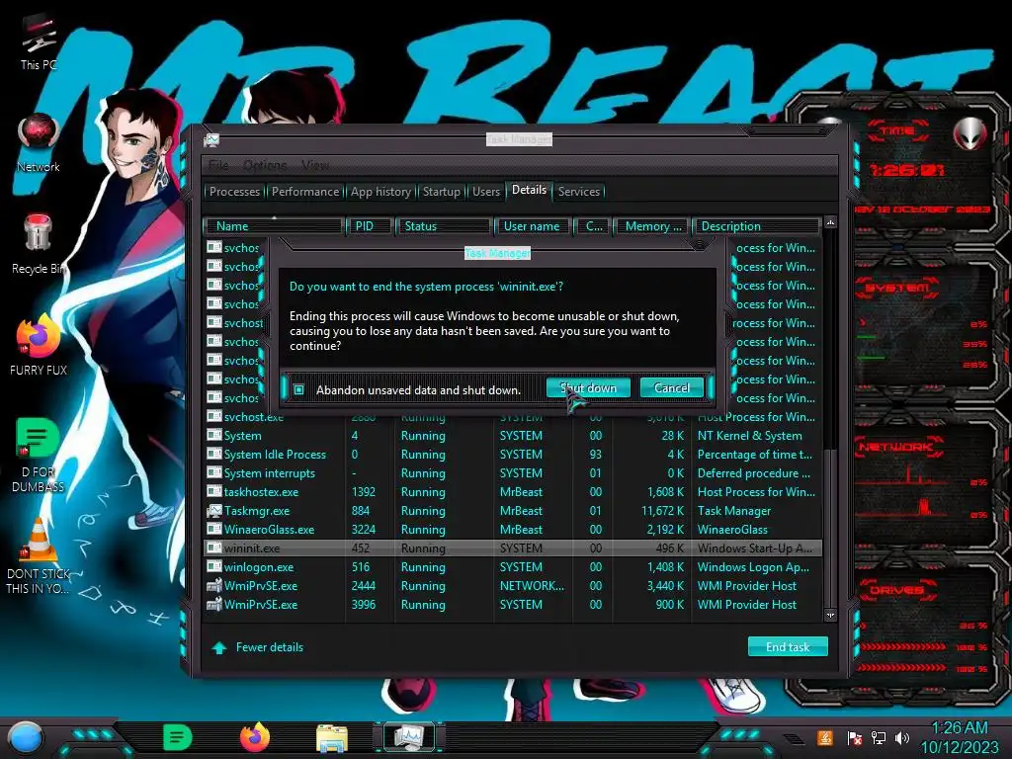The height and width of the screenshot is (759, 1012).
Task: Open the Recycle Bin icon
Action: point(39,244)
